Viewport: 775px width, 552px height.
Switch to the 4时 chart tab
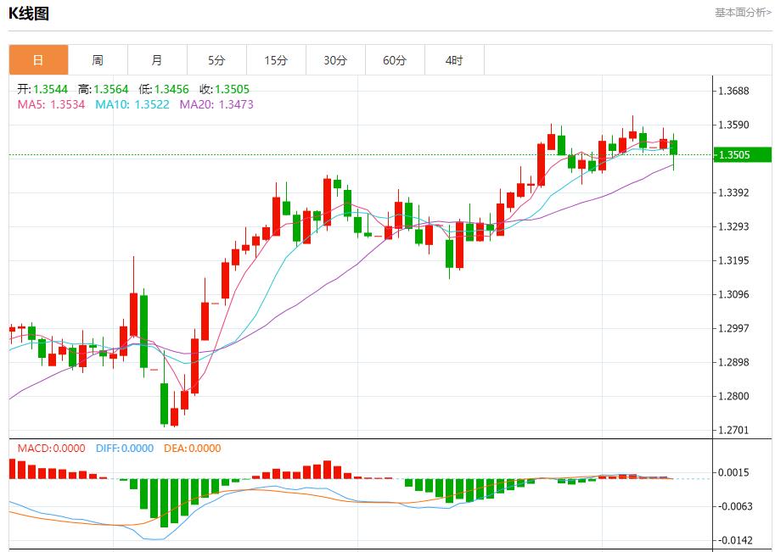point(454,60)
